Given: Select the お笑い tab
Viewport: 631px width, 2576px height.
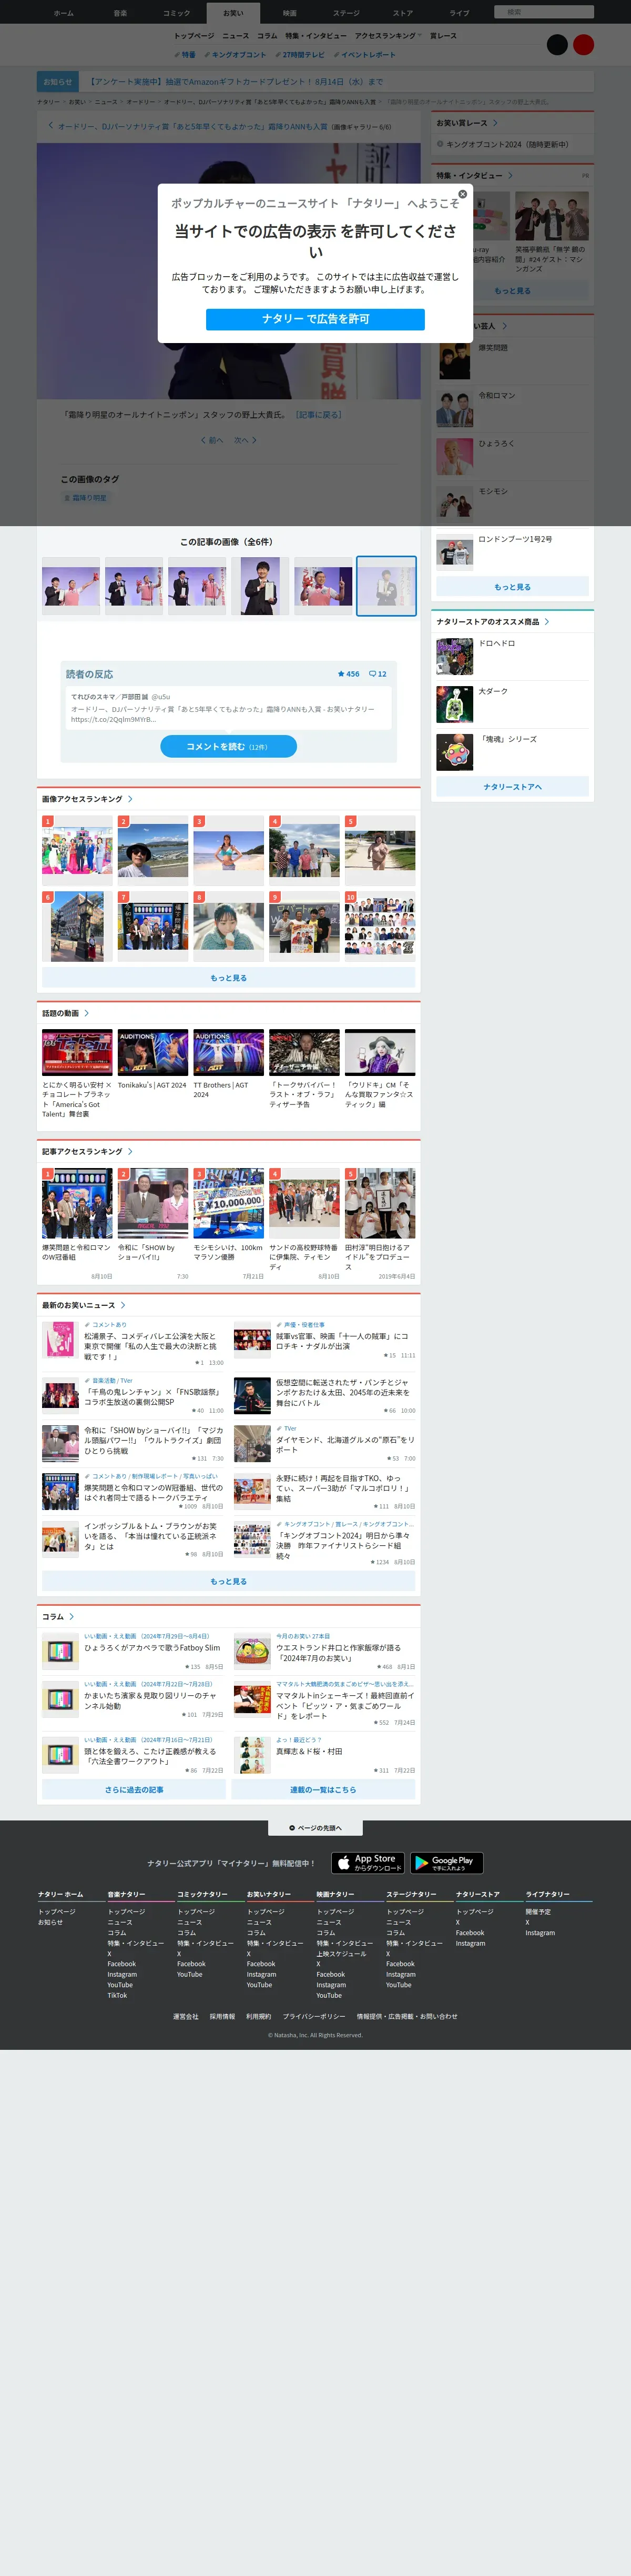Looking at the screenshot, I should 233,13.
